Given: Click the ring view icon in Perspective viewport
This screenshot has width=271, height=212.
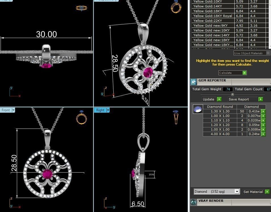Looking at the screenshot, I should pyautogui.click(x=176, y=7).
